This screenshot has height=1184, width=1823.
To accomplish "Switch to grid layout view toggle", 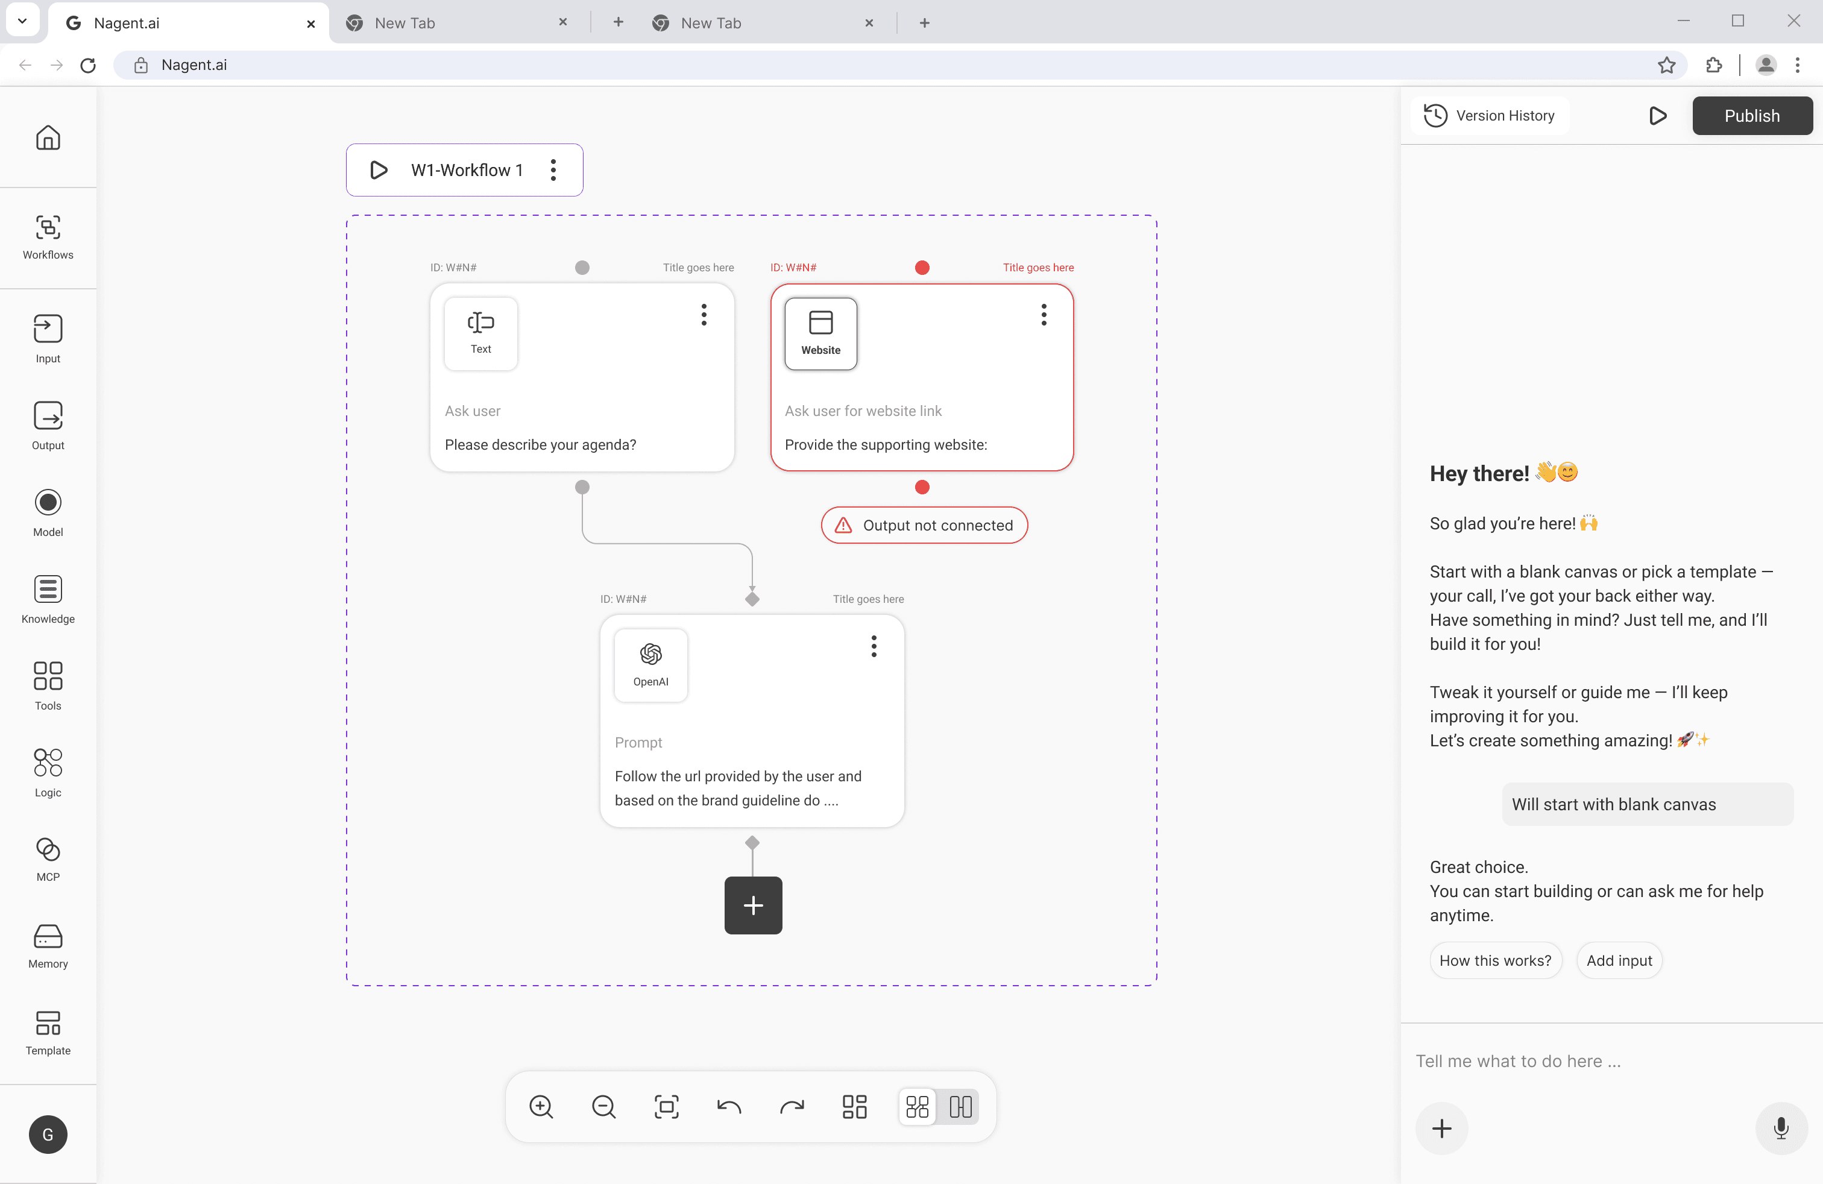I will (917, 1106).
